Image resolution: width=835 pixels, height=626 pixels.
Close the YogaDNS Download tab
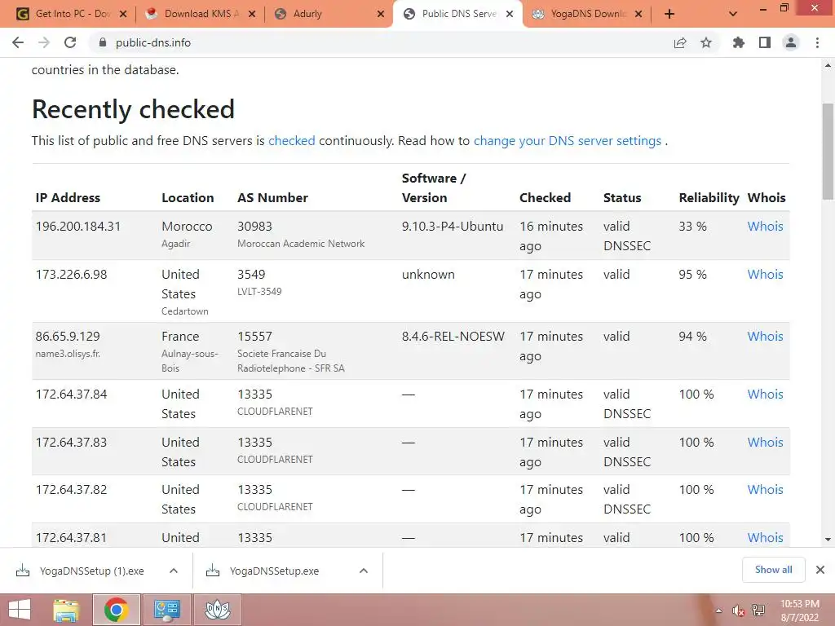(638, 14)
